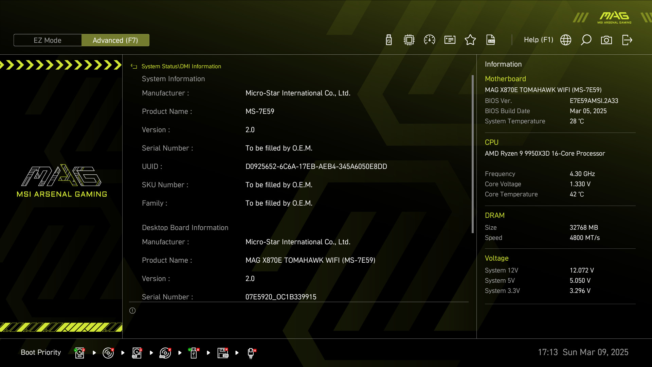Screen dimensions: 652x367
Task: Click the board serial number 07E5920_OC1B339915
Action: tap(281, 297)
